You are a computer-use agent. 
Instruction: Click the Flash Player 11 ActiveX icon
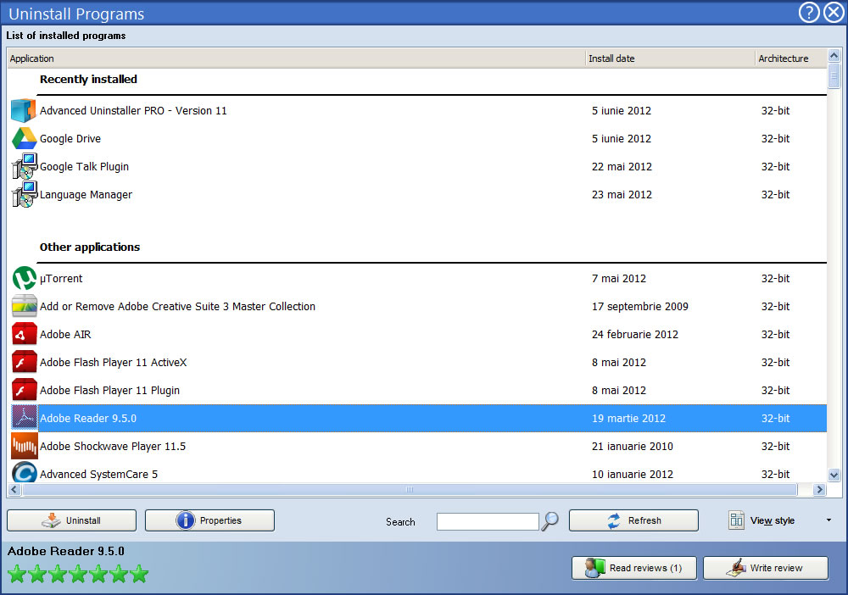[24, 362]
